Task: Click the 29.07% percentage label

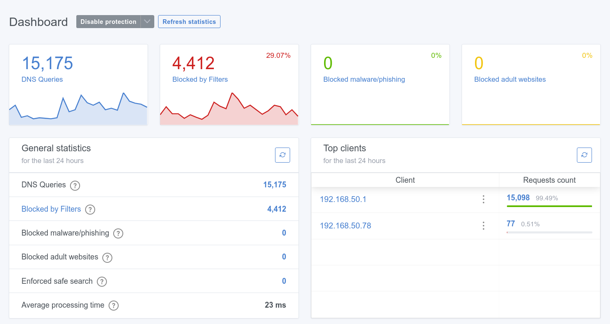Action: [x=278, y=55]
